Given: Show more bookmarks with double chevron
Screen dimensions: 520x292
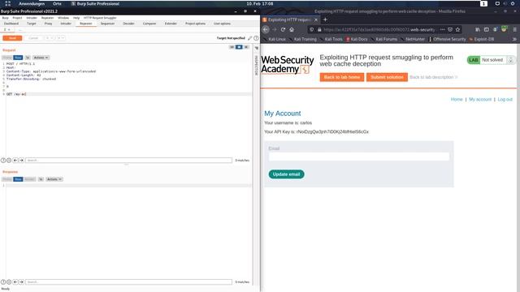Looking at the screenshot, I should click(514, 39).
